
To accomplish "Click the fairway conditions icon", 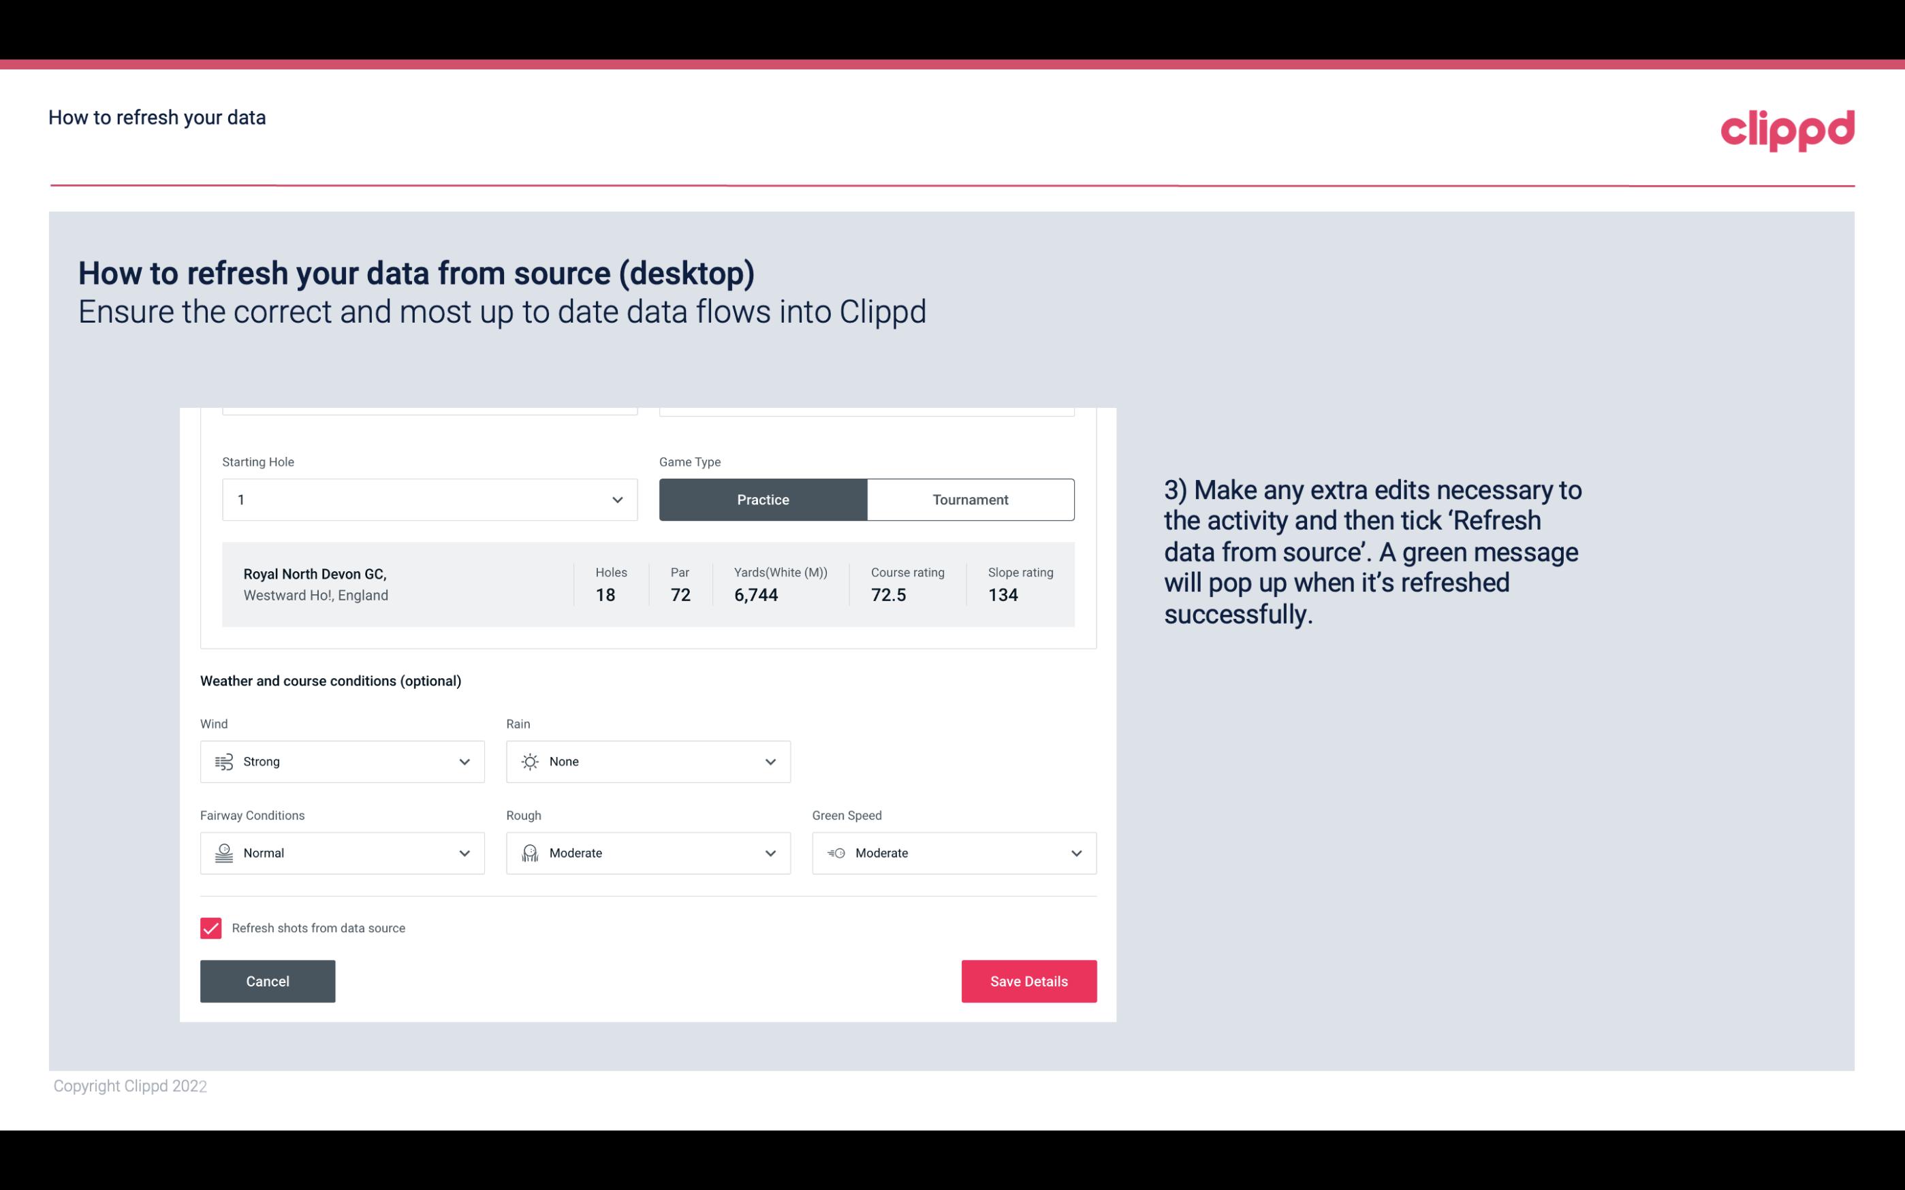I will click(x=223, y=853).
